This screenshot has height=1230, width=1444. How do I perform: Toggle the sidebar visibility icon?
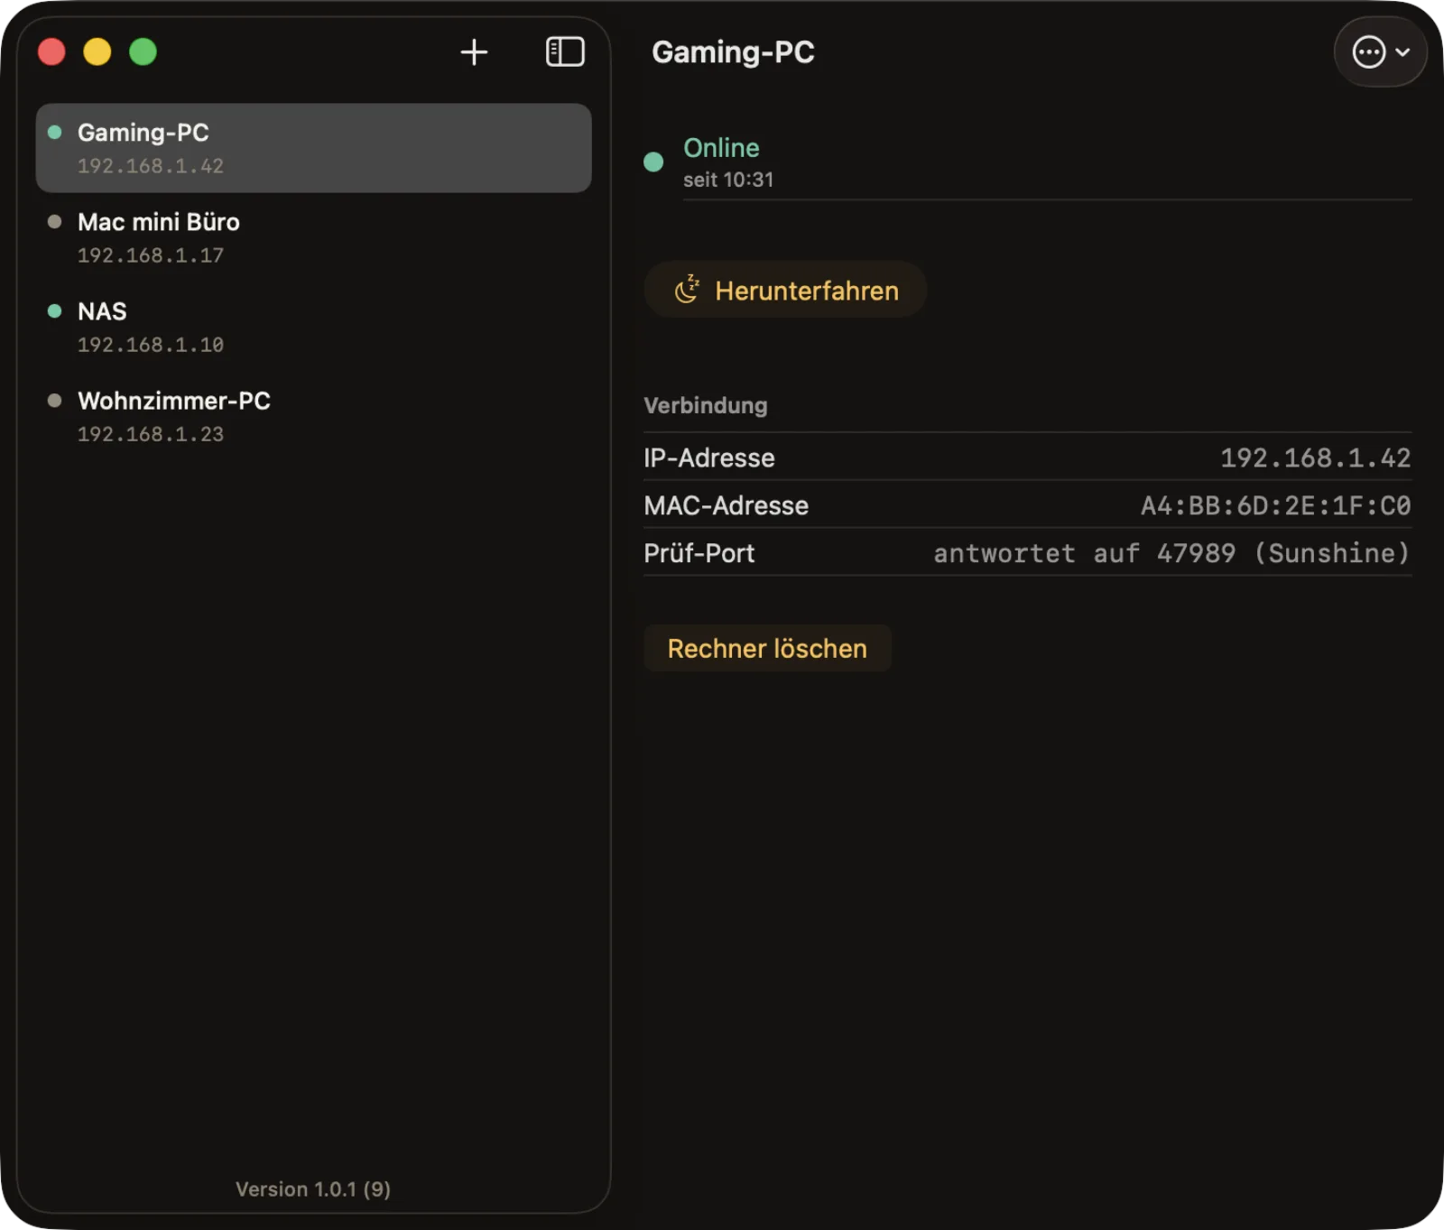pos(565,51)
